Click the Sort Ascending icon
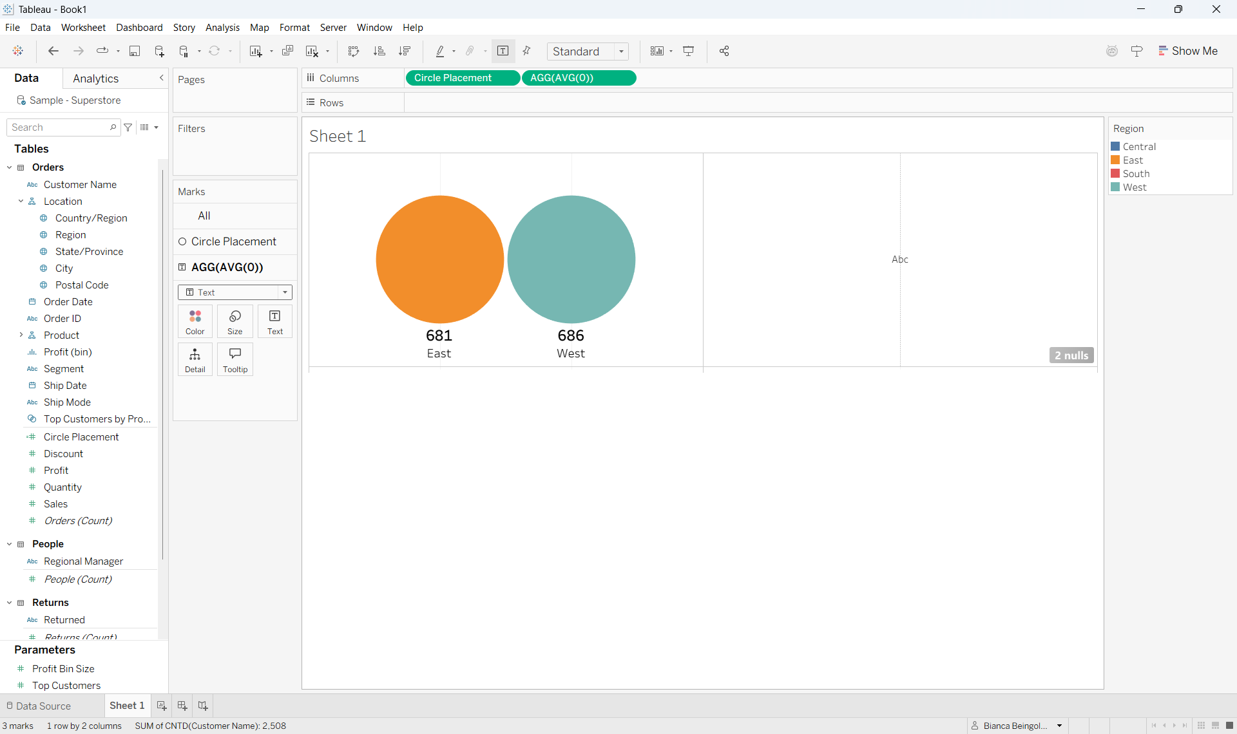The width and height of the screenshot is (1237, 734). [379, 51]
